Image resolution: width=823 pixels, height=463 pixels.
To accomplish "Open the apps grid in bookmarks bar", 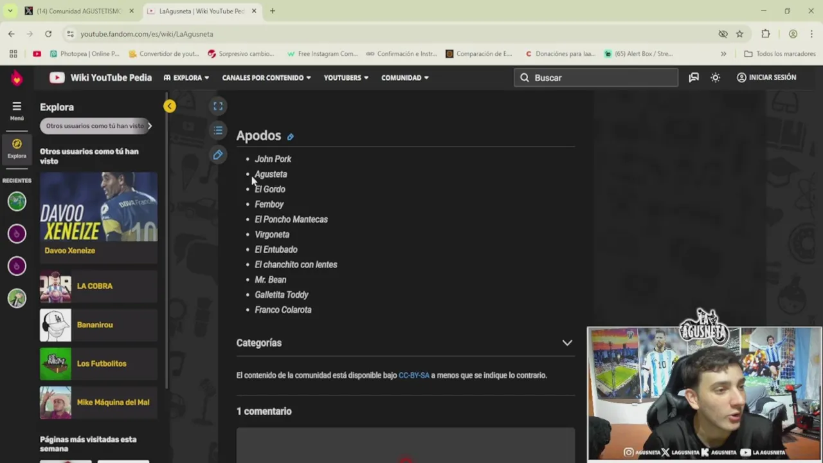I will pyautogui.click(x=13, y=54).
